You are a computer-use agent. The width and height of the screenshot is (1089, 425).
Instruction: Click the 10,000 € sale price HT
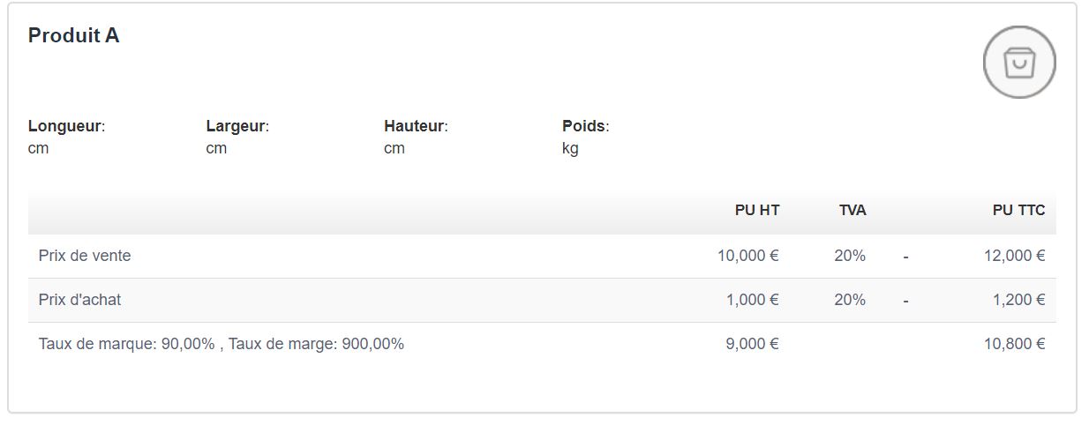(748, 256)
